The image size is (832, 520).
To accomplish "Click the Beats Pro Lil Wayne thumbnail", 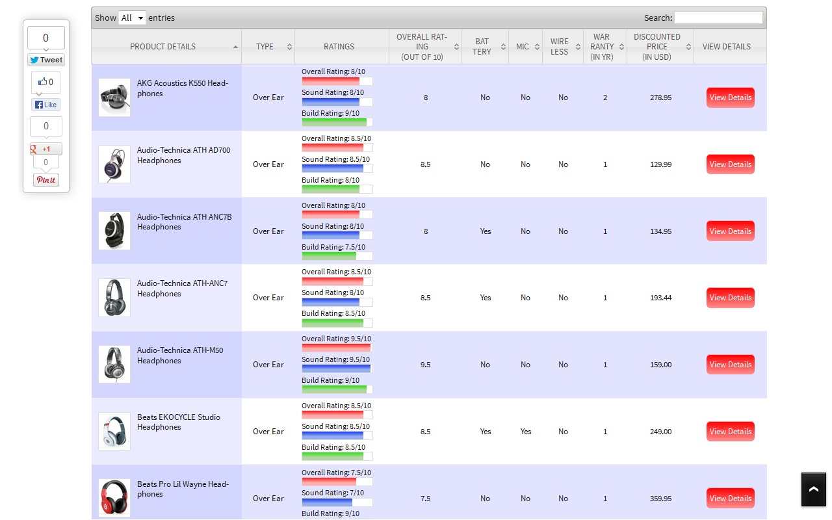I will (x=114, y=498).
